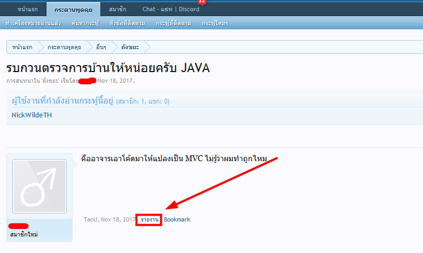This screenshot has height=253, width=423.
Task: Open ค้นหากระทู้ thread search
Action: 84,23
